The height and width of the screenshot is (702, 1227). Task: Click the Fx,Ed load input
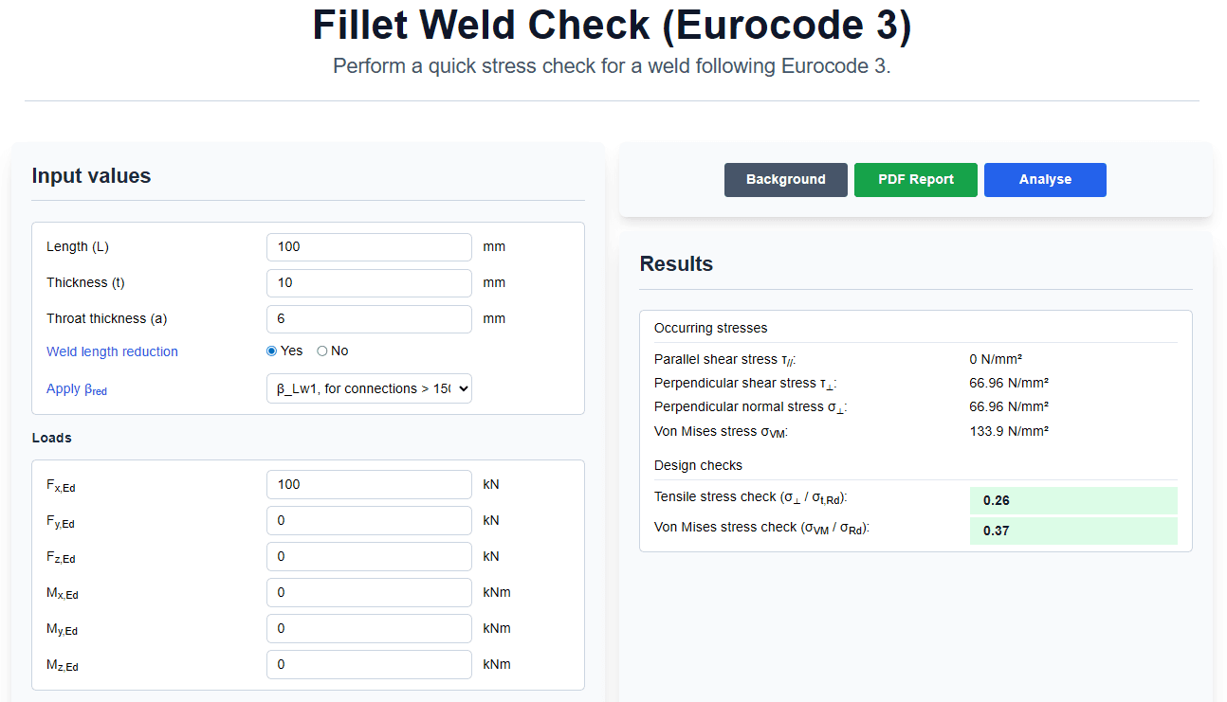tap(369, 485)
